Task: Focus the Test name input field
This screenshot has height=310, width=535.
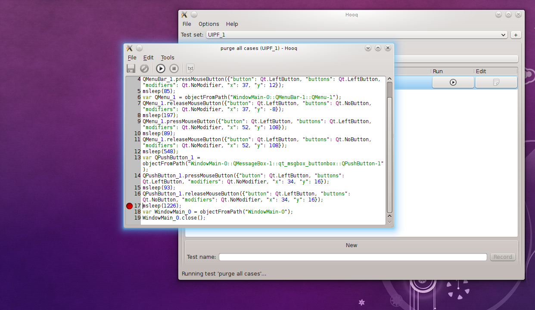Action: (353, 257)
